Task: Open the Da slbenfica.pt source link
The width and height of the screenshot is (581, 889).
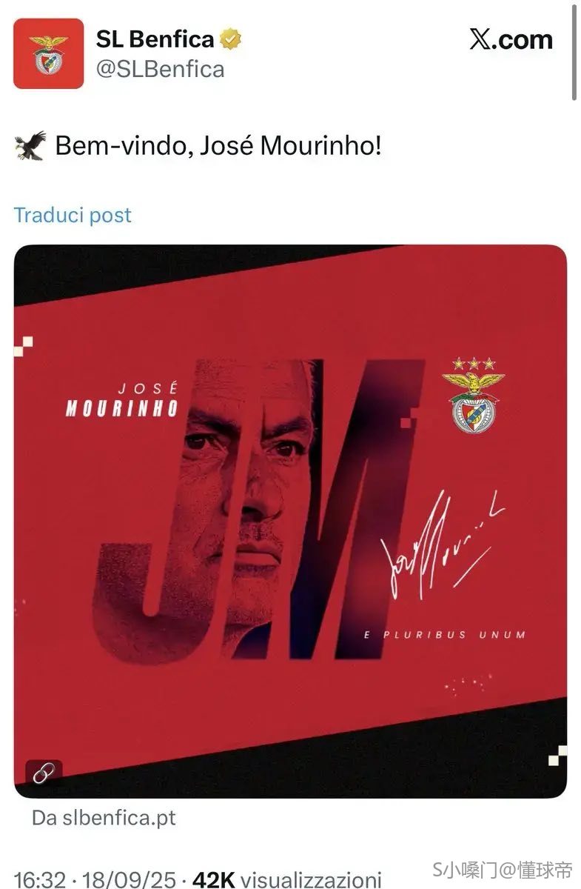Action: [104, 818]
